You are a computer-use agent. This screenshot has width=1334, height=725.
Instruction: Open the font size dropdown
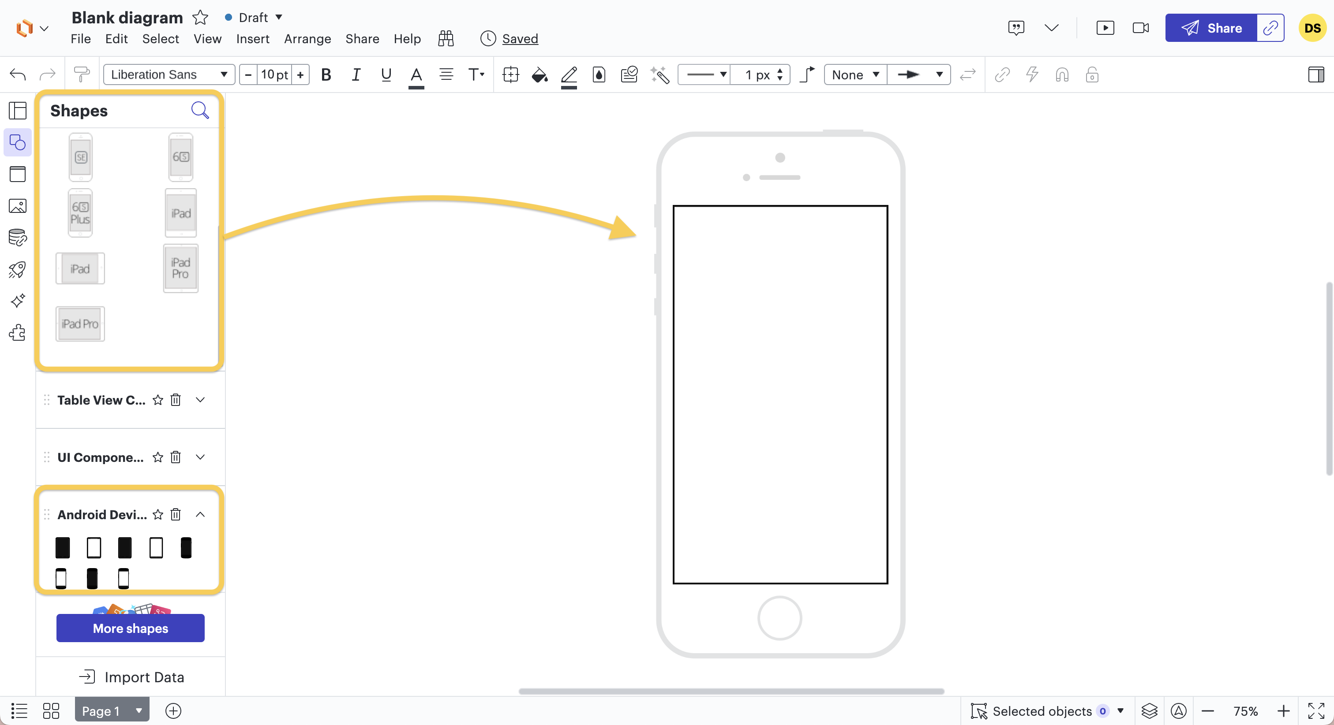[274, 74]
